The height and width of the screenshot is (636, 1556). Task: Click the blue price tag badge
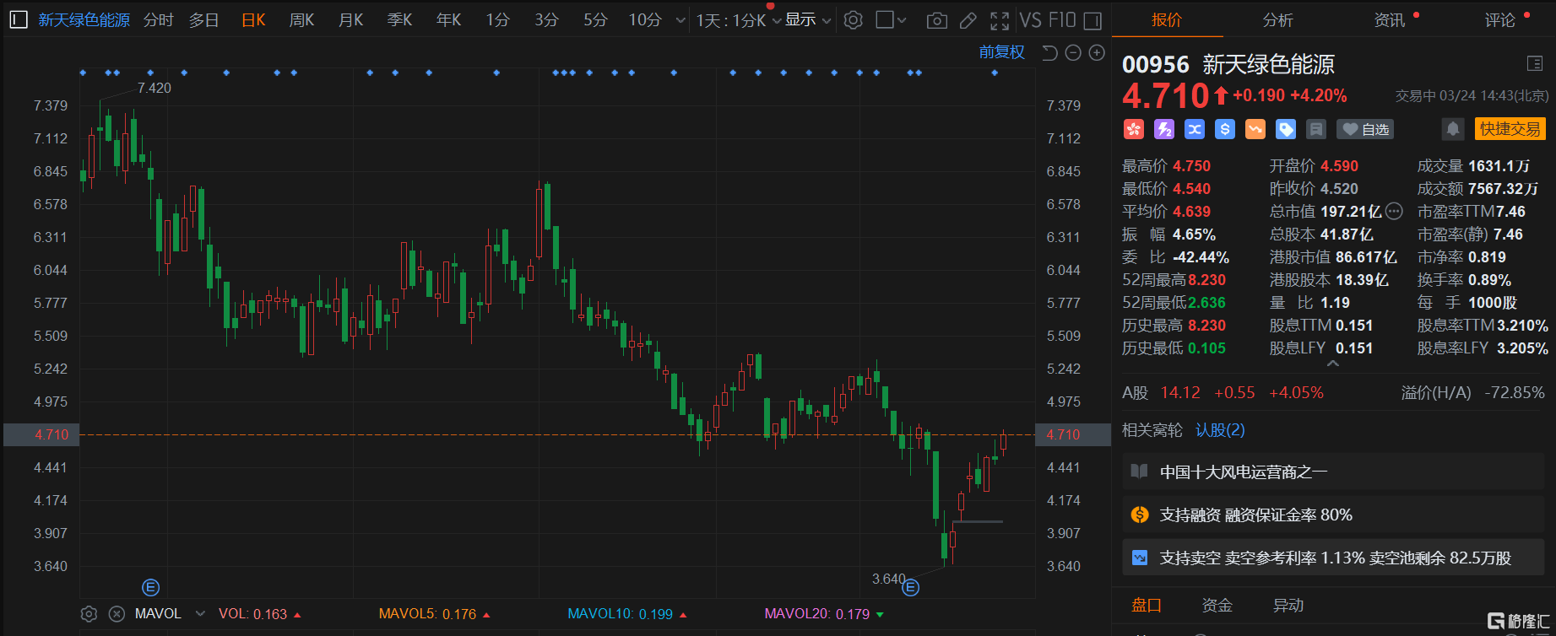pos(1286,129)
